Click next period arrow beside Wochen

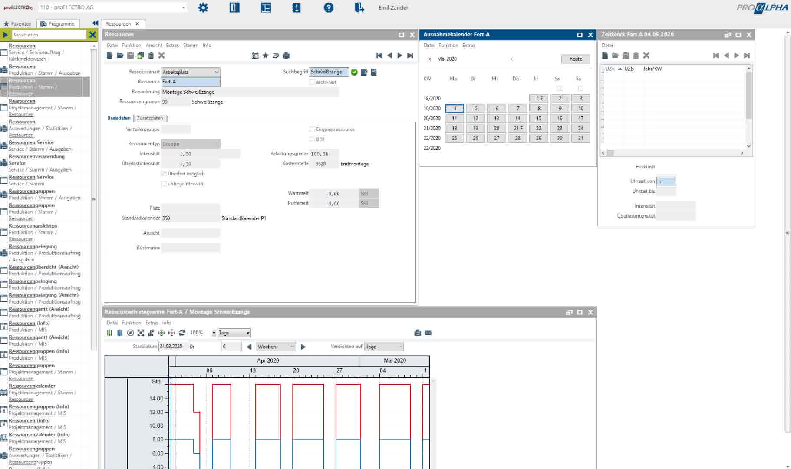[303, 347]
